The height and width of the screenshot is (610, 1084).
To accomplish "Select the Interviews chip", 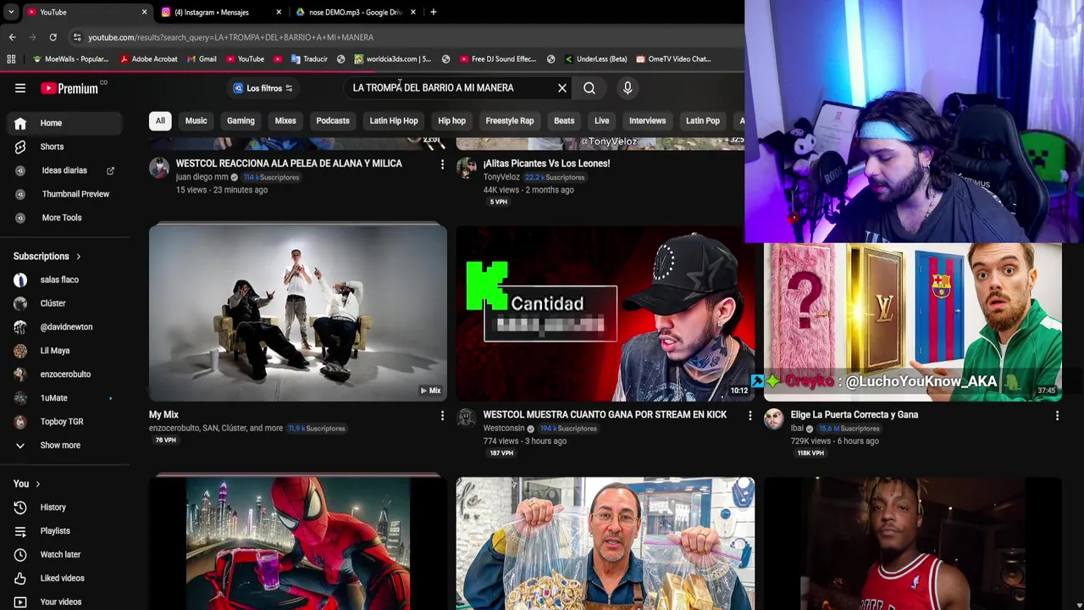I will coord(647,120).
